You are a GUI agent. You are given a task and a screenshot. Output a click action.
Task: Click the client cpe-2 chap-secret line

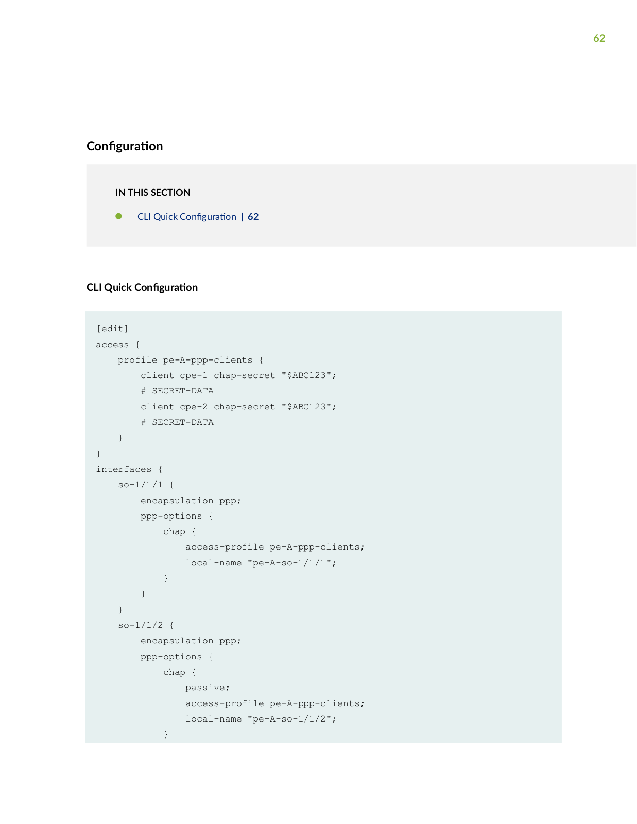point(238,407)
